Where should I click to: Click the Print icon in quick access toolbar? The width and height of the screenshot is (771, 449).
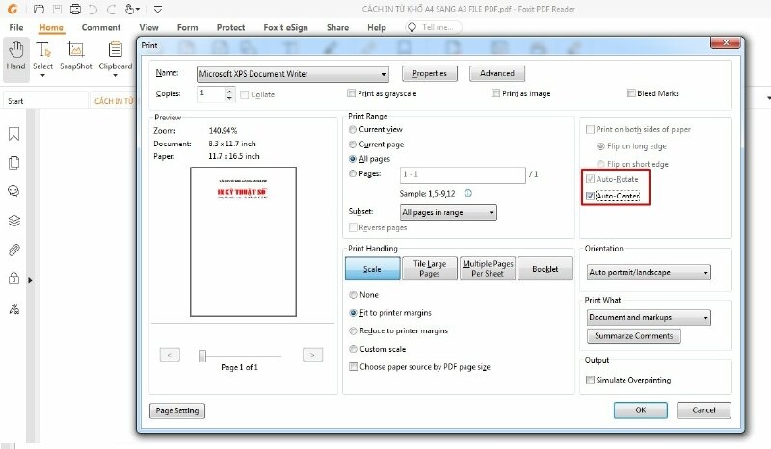click(x=75, y=9)
